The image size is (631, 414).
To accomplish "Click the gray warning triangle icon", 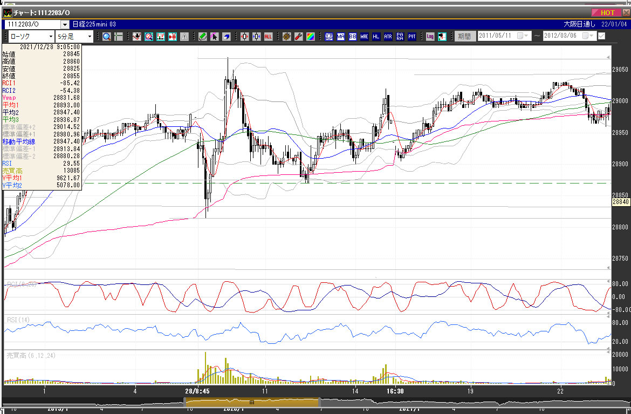I will 184,37.
